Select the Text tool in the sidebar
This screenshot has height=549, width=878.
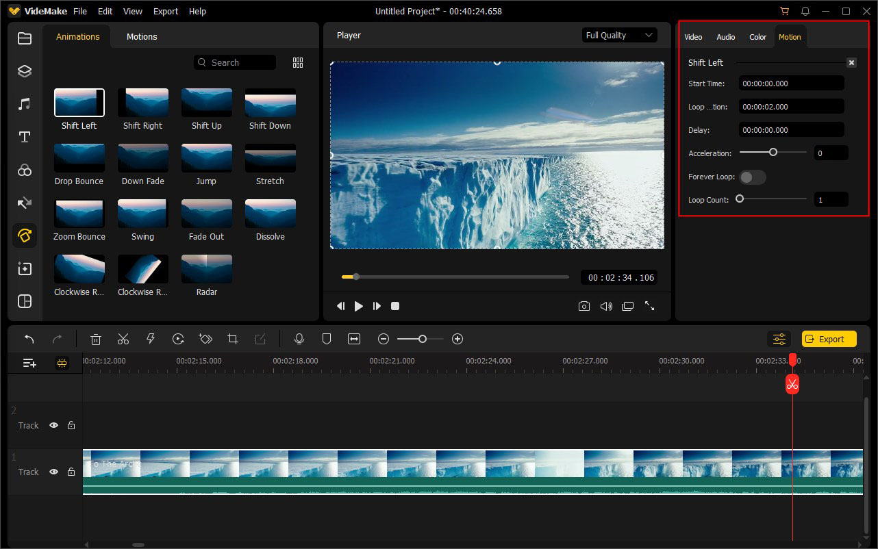[25, 137]
